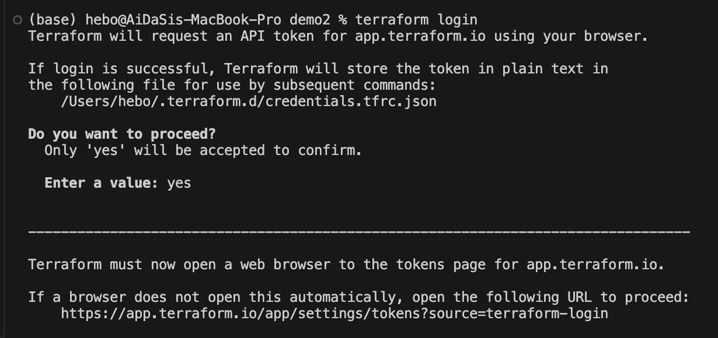Click the 'terraform login' command text
This screenshot has width=718, height=338.
pos(416,20)
